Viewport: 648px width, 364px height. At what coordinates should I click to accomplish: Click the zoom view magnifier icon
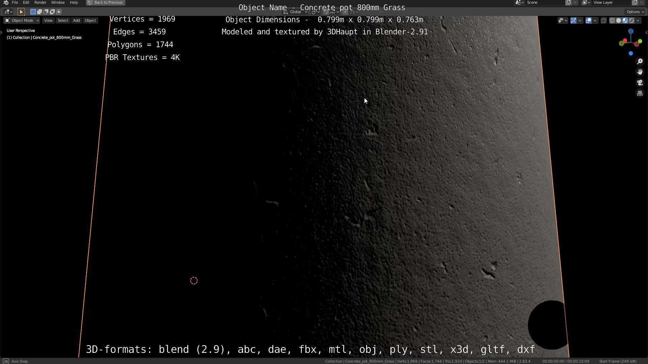[x=640, y=61]
